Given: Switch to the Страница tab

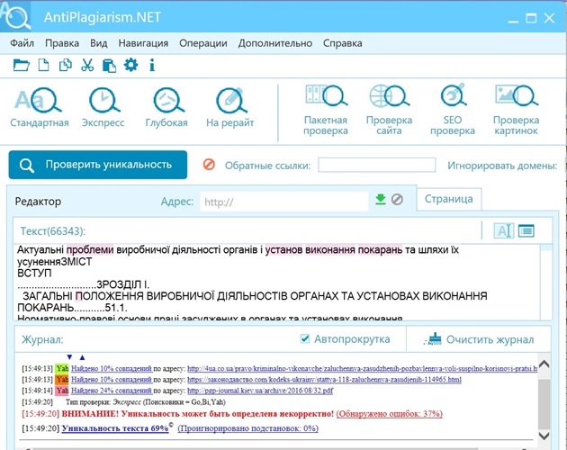Looking at the screenshot, I should coord(449,199).
